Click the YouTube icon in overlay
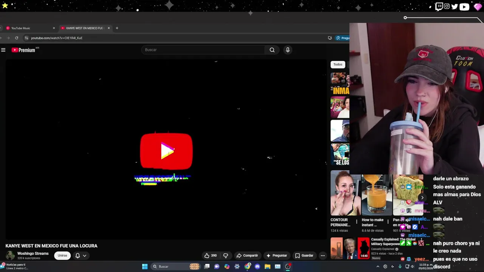 pos(464,6)
